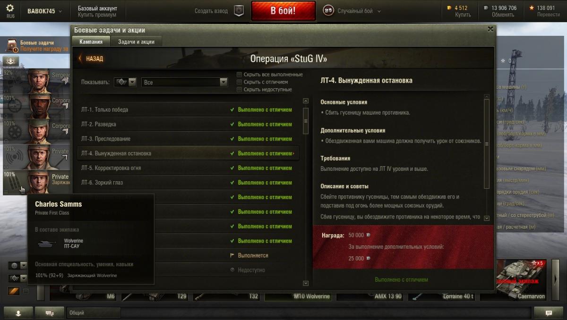This screenshot has height=320, width=567.
Task: Click the notification icon in the bottom right
Action: click(x=548, y=312)
